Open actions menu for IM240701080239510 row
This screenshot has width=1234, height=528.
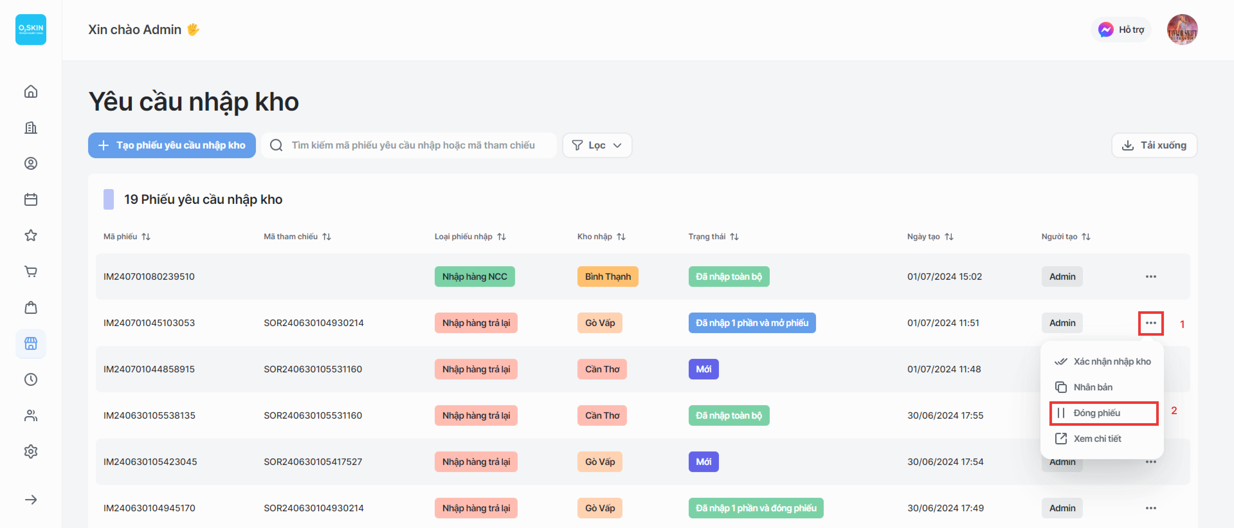(1151, 277)
